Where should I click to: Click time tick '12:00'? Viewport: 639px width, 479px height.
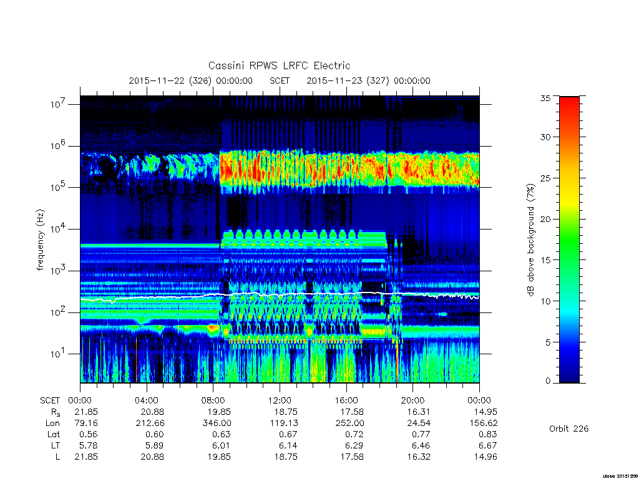280,400
